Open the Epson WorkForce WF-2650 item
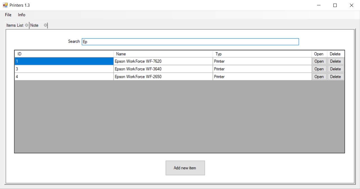Image resolution: width=360 pixels, height=189 pixels. (x=319, y=77)
